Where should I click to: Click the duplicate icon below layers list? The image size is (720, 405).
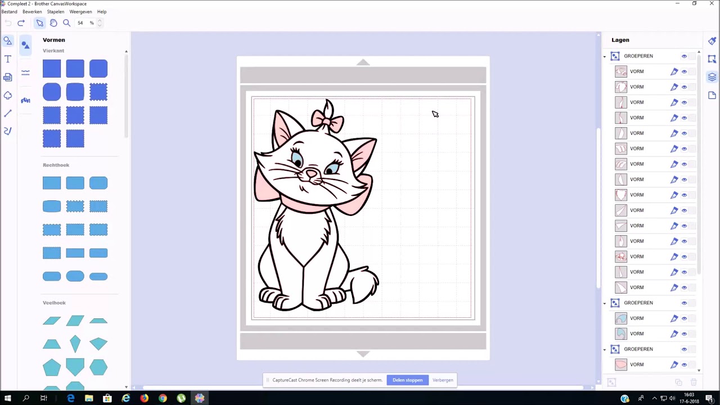coord(678,382)
